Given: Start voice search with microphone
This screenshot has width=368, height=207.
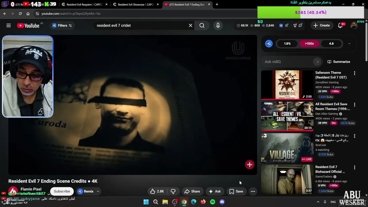Looking at the screenshot, I should point(218,26).
